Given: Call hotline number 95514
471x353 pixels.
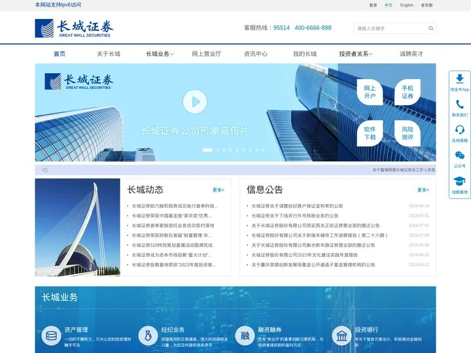Looking at the screenshot, I should 281,28.
